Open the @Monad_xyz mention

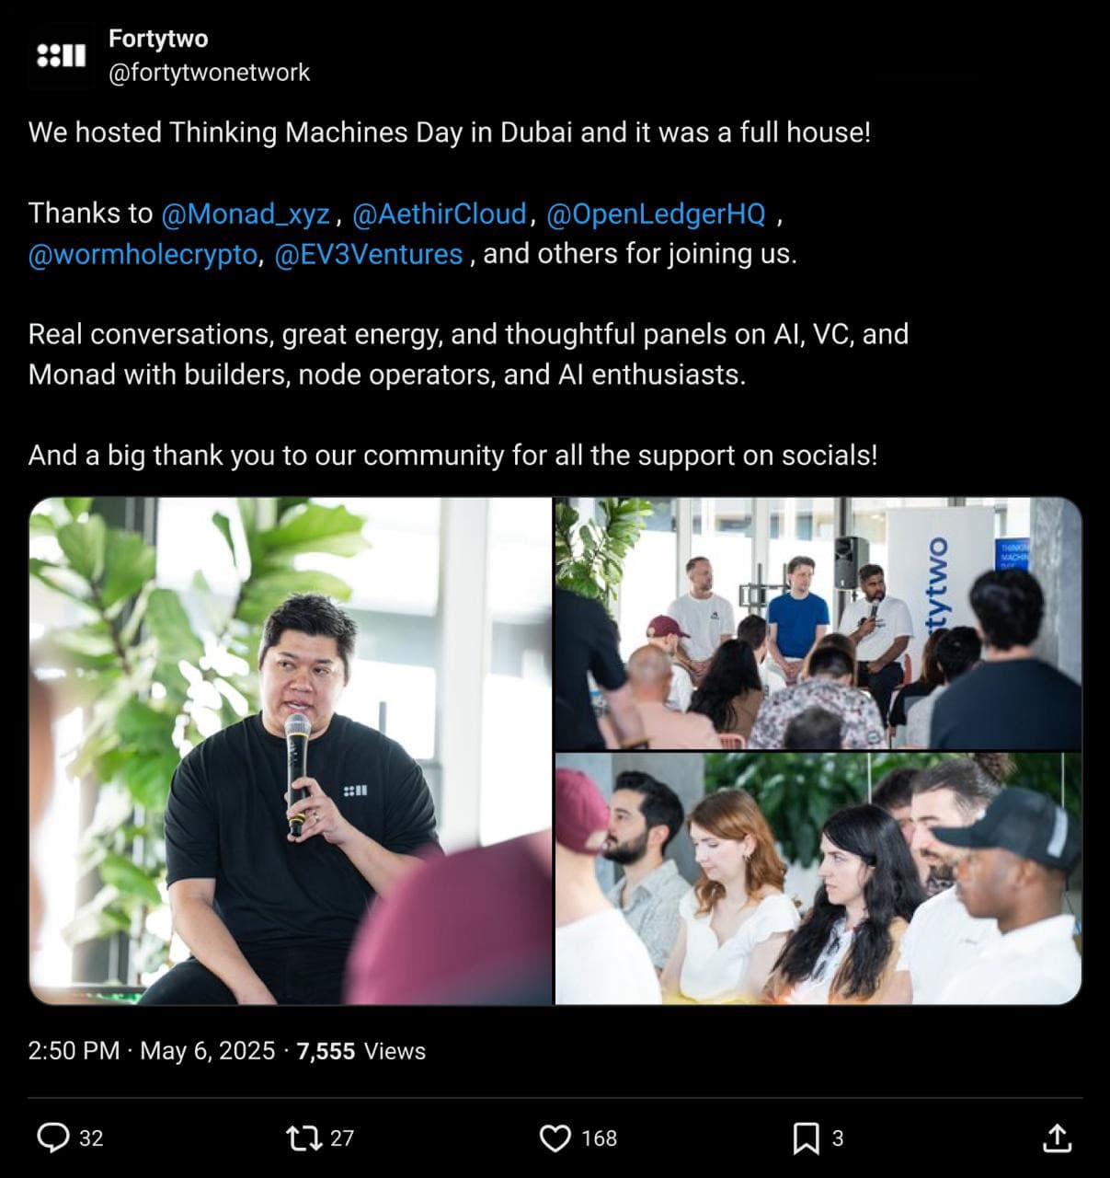coord(246,214)
